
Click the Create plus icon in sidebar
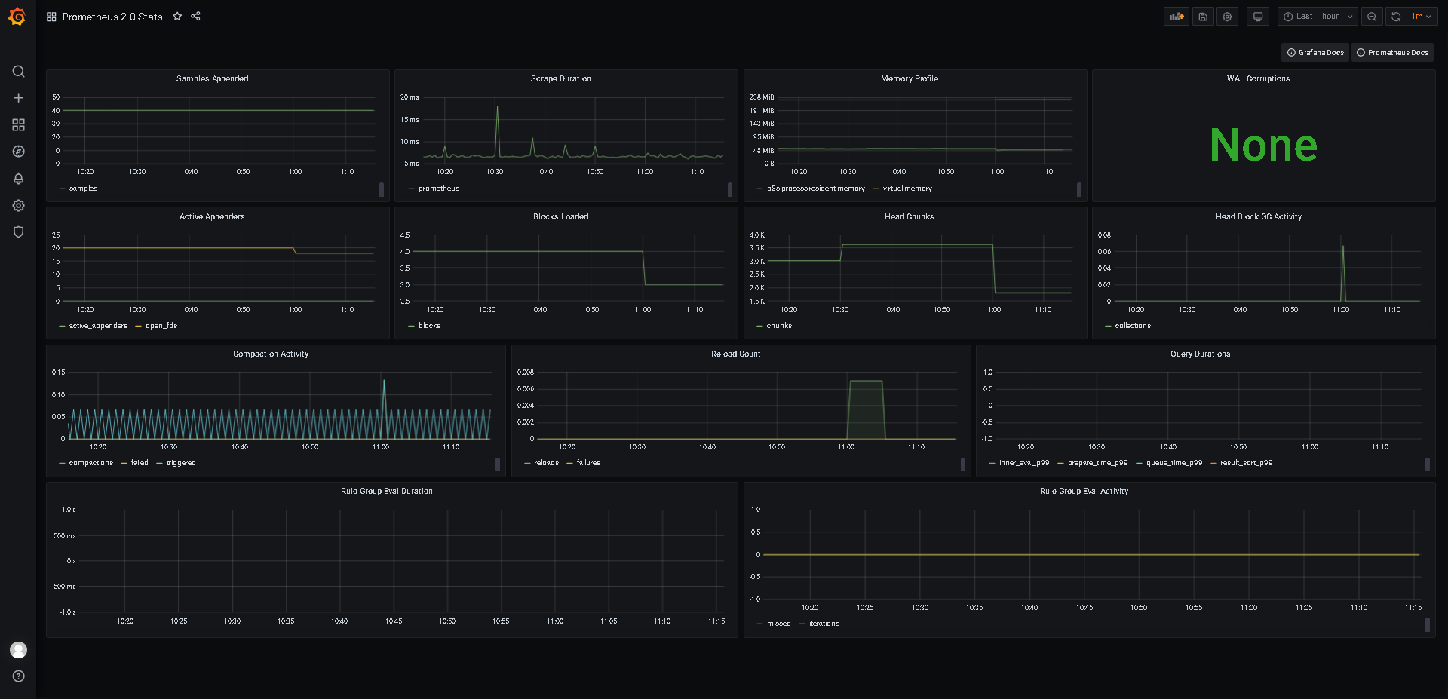click(18, 98)
